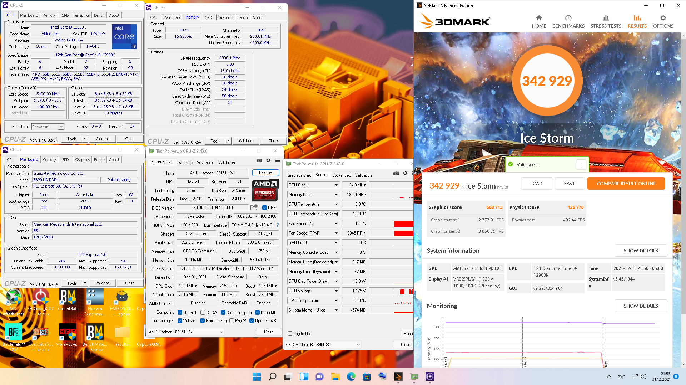Expand GPU Clock sensor dropdown
The height and width of the screenshot is (385, 686).
point(336,185)
